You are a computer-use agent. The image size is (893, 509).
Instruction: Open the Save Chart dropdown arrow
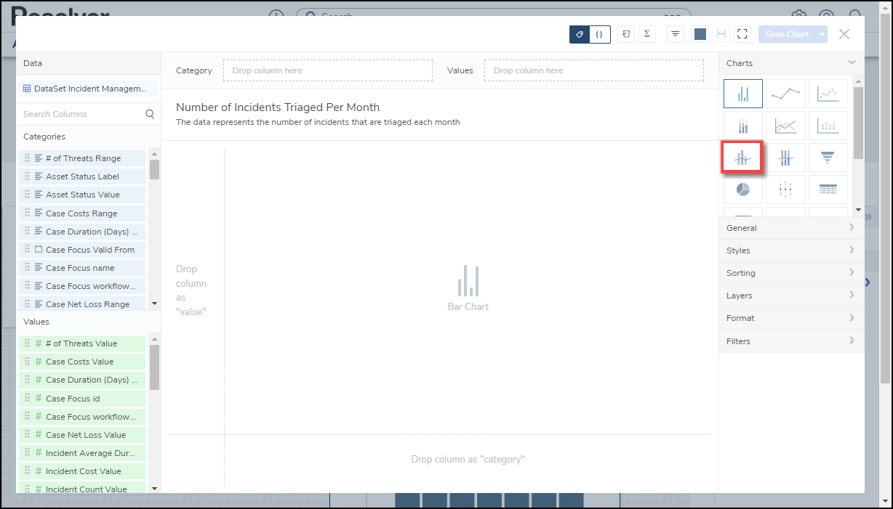(x=822, y=34)
